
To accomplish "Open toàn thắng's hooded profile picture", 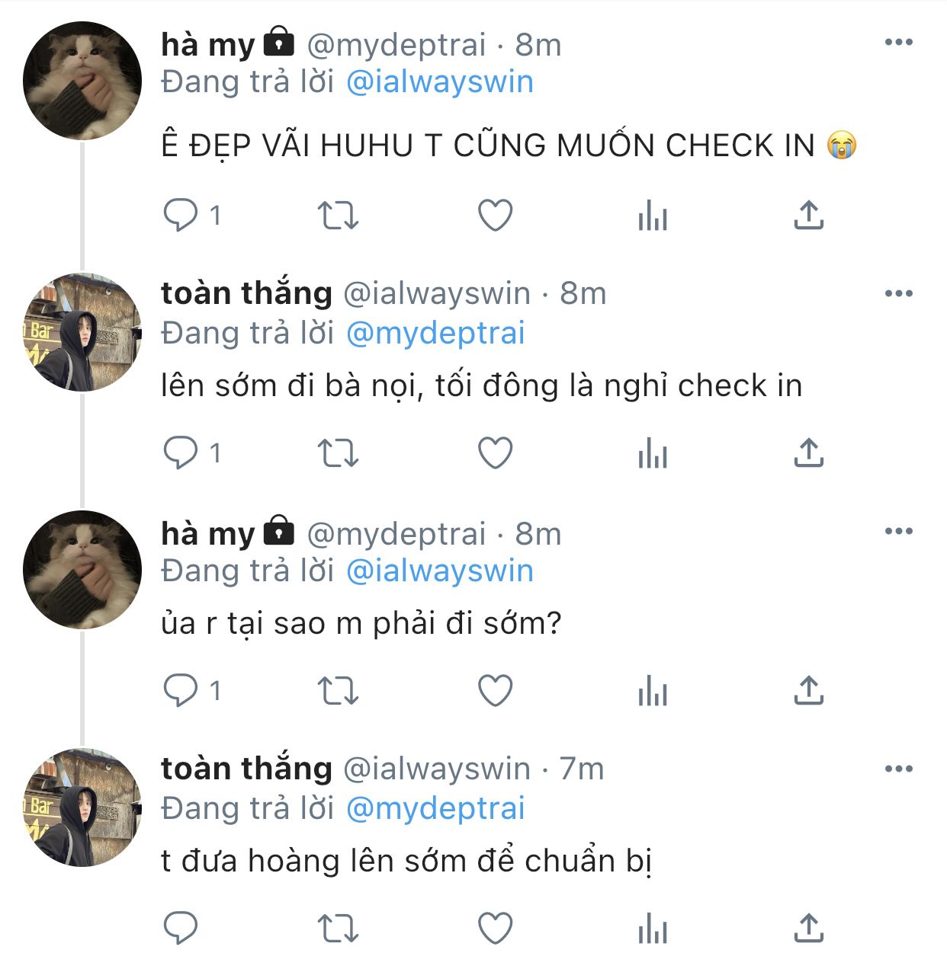I will (x=82, y=332).
